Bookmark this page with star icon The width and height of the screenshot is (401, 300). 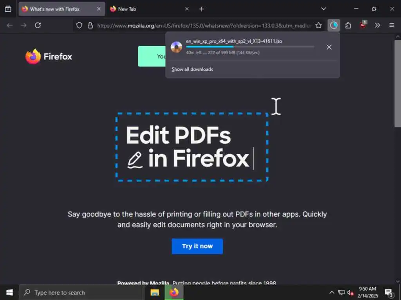point(318,25)
